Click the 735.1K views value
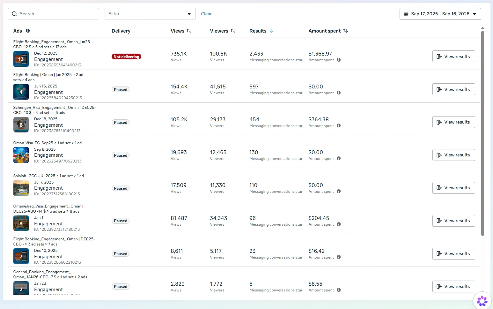493x309 pixels. click(179, 54)
